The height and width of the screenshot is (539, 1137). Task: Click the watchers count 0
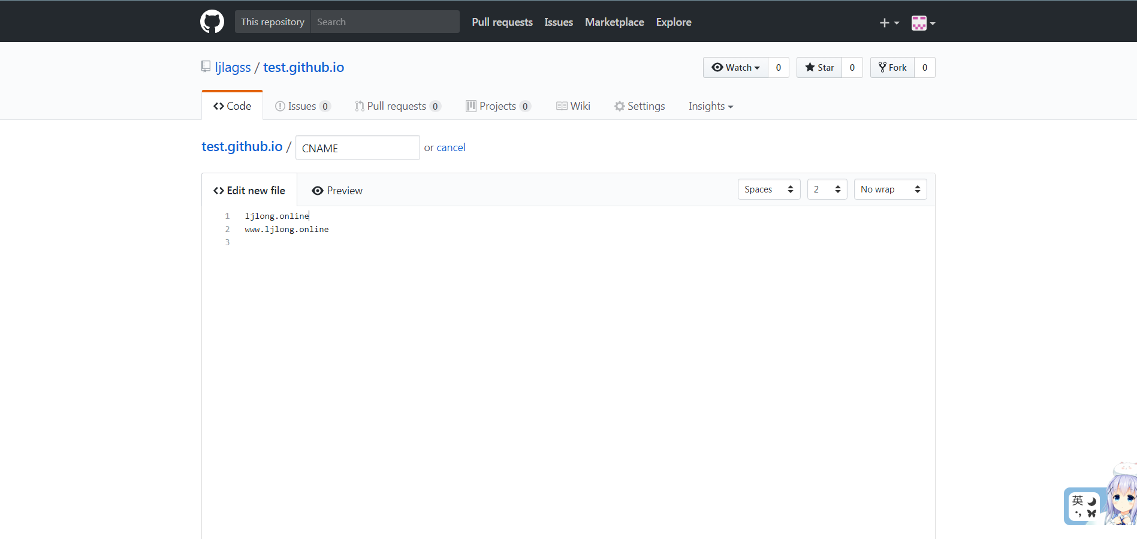coord(779,67)
